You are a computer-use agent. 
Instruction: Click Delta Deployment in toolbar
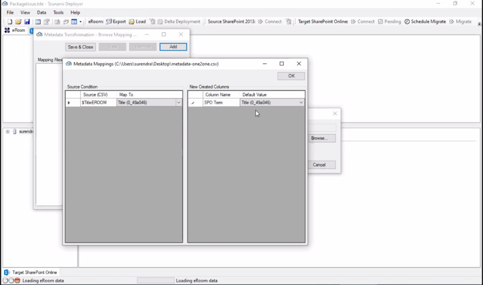179,22
